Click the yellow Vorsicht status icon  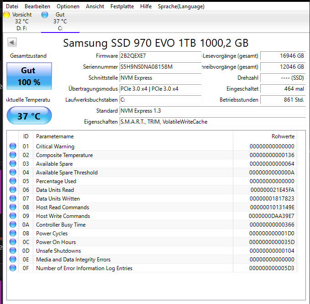click(6, 15)
